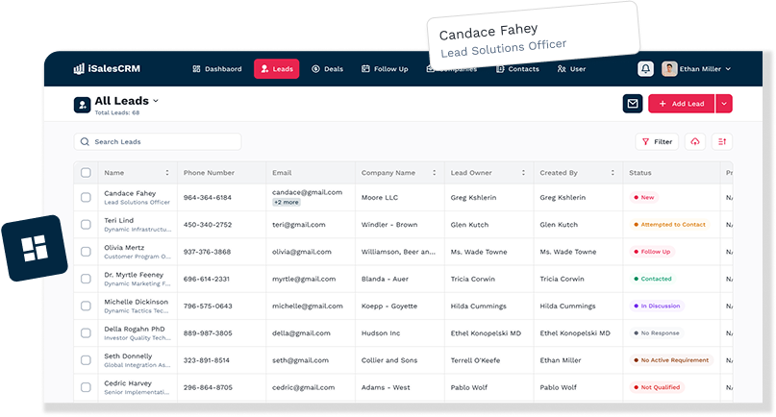Image resolution: width=776 pixels, height=417 pixels.
Task: Click the In Discussion status badge
Action: point(657,306)
